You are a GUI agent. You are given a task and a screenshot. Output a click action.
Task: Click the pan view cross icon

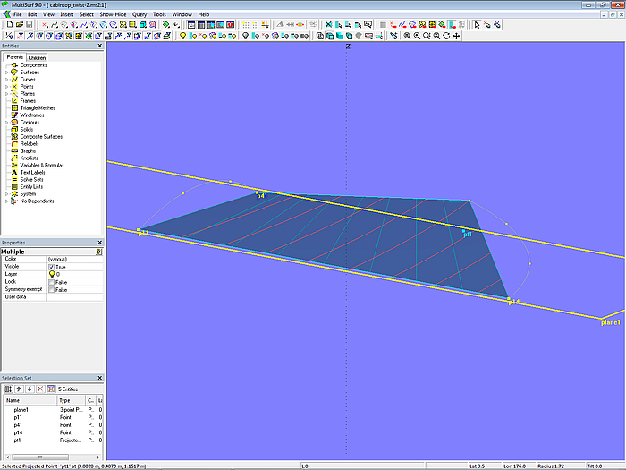pyautogui.click(x=457, y=37)
